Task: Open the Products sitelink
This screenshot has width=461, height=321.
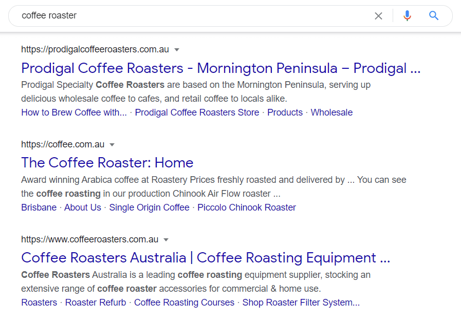Action: pyautogui.click(x=285, y=112)
